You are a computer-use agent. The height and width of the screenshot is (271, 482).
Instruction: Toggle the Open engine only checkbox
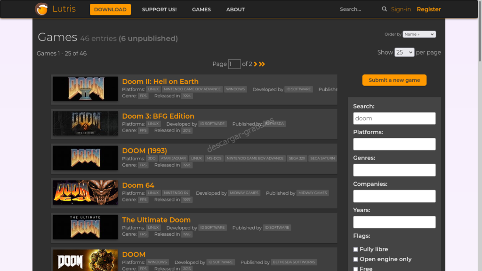(356, 259)
